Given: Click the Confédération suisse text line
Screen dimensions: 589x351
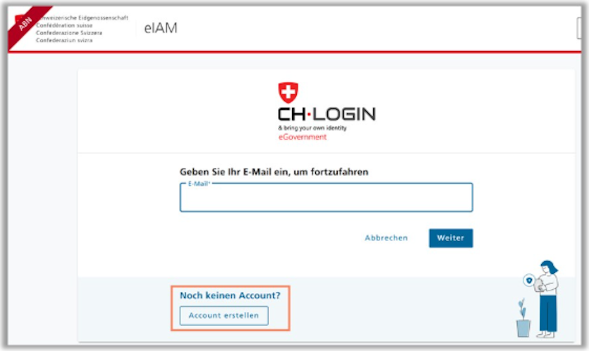Looking at the screenshot, I should coord(64,25).
